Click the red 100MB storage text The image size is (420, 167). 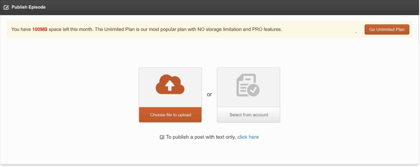click(40, 29)
